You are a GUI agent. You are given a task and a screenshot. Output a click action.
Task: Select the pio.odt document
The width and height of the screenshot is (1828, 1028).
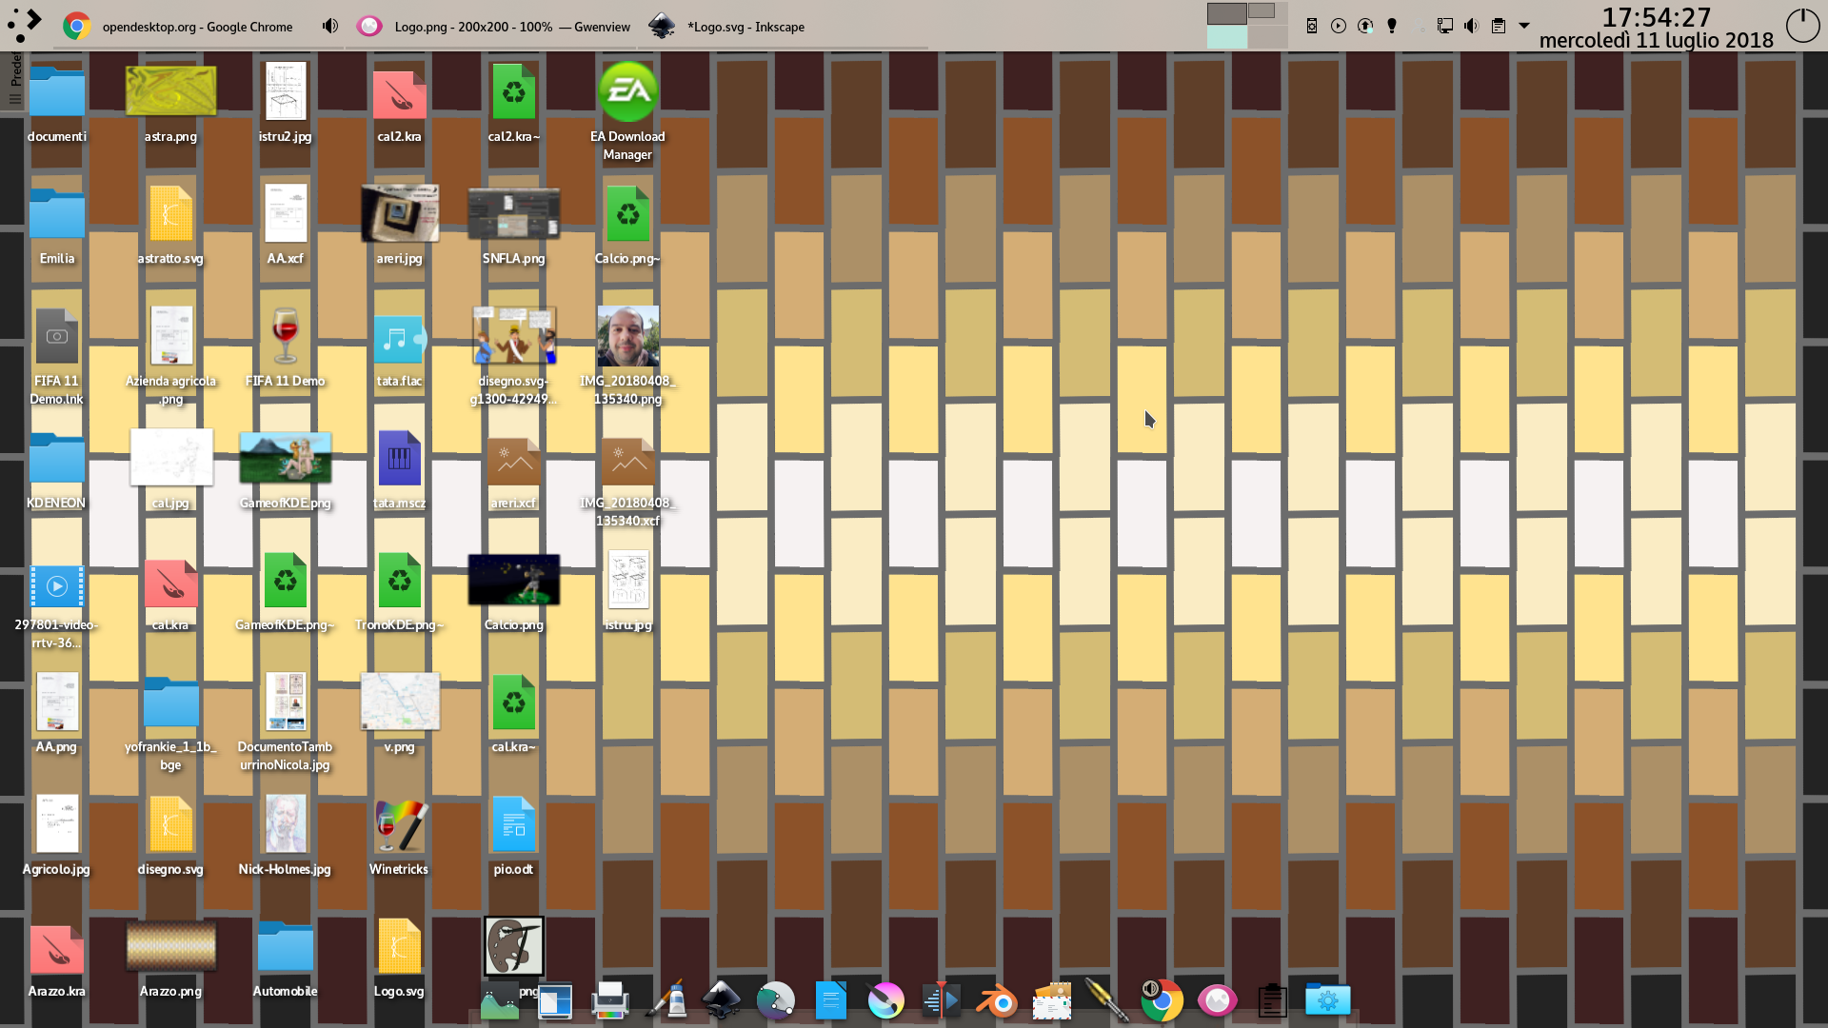click(513, 836)
